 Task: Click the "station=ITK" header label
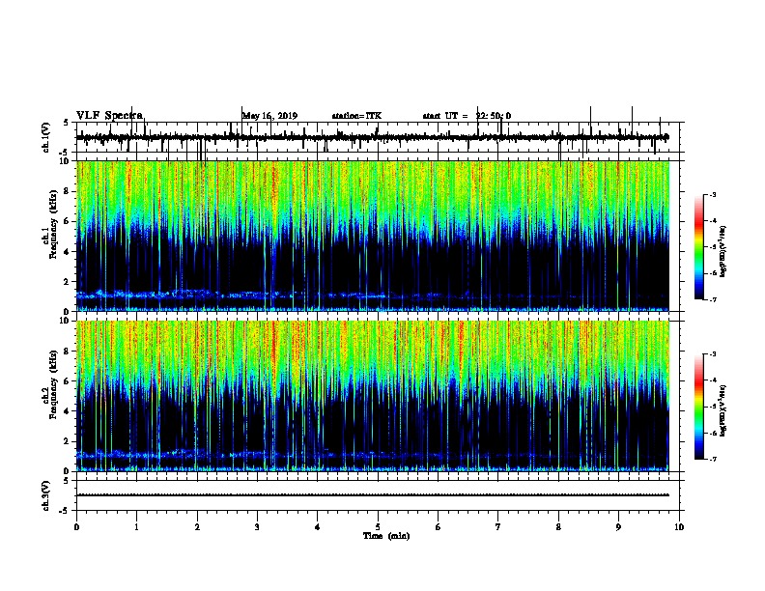pos(356,116)
